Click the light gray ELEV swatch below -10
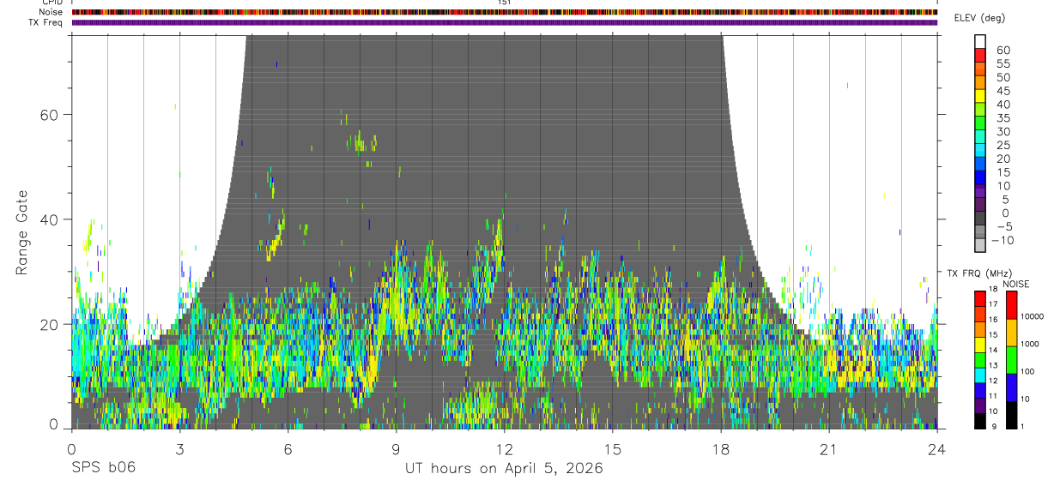 click(x=980, y=245)
